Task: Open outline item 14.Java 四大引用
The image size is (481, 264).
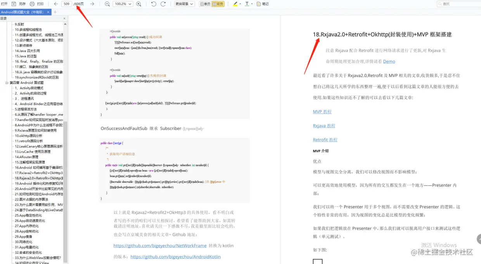Action: (x=27, y=51)
